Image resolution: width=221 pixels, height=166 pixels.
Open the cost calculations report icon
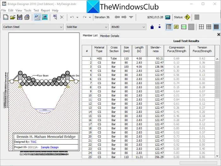coord(168,17)
